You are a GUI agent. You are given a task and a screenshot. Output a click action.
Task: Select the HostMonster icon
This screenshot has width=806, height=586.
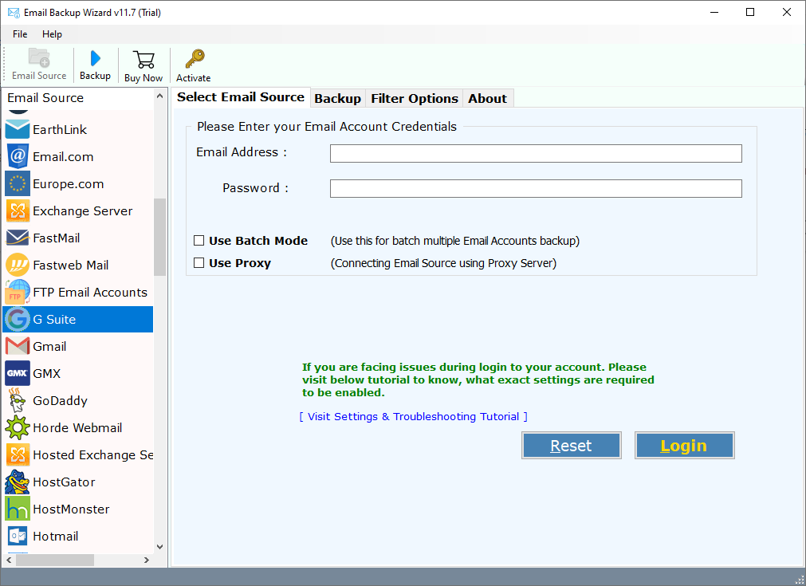click(x=18, y=509)
